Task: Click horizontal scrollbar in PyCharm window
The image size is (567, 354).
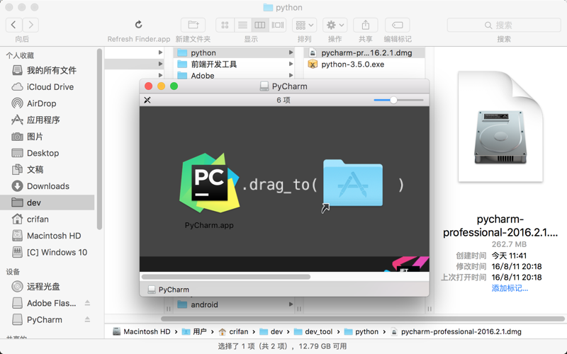Action: tap(226, 277)
